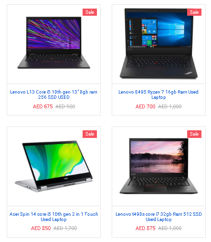Click the Lenovo t490s laptop product image
211x242 pixels.
point(158,166)
